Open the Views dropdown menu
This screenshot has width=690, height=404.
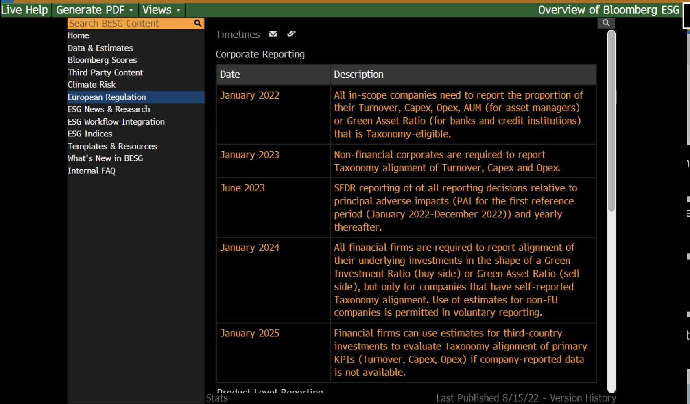(x=161, y=9)
